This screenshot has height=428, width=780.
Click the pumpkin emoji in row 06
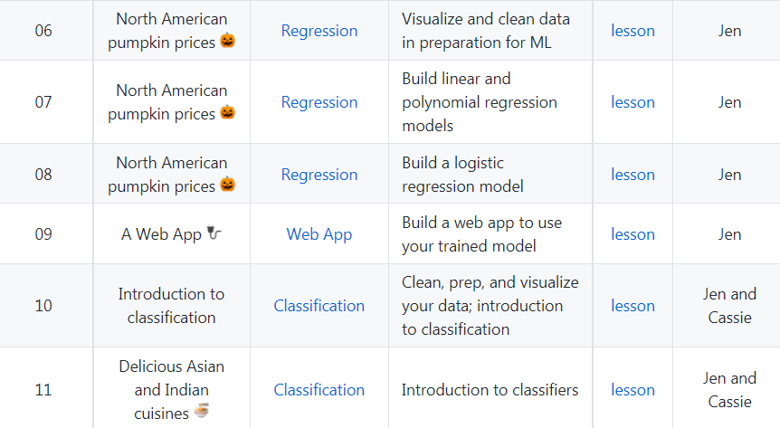pyautogui.click(x=228, y=42)
